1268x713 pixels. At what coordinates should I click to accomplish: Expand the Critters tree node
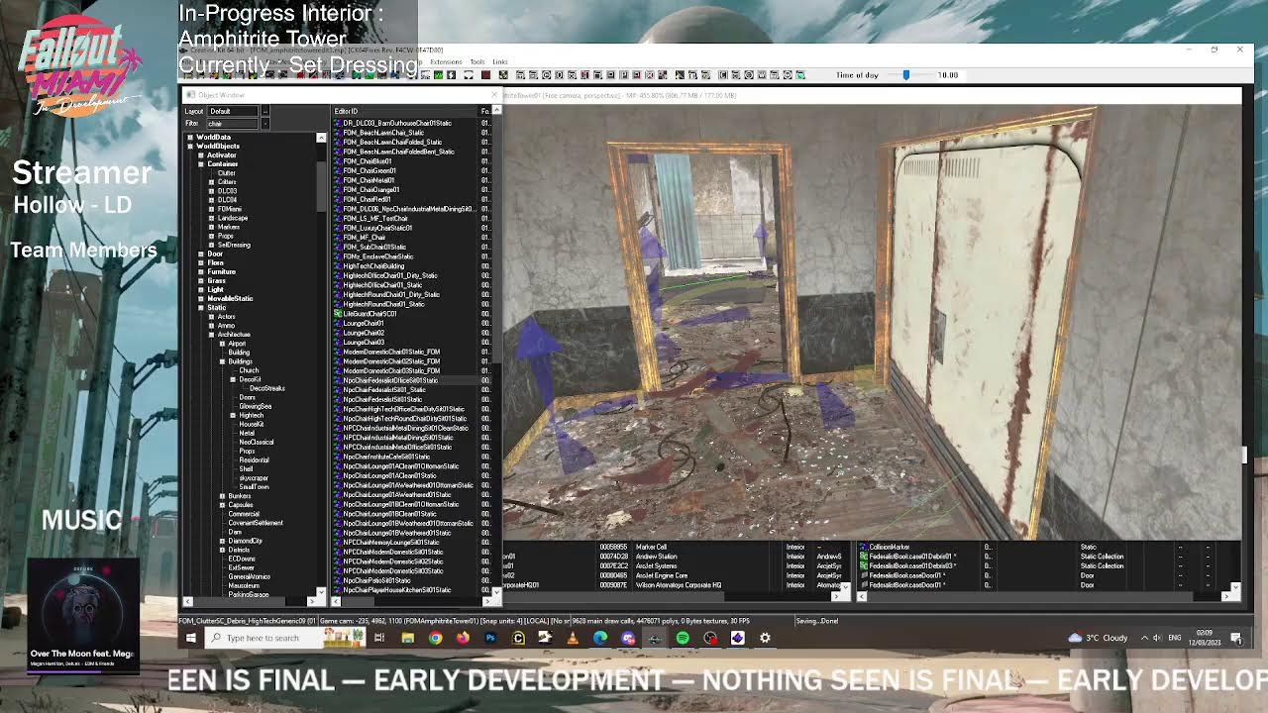(x=211, y=182)
